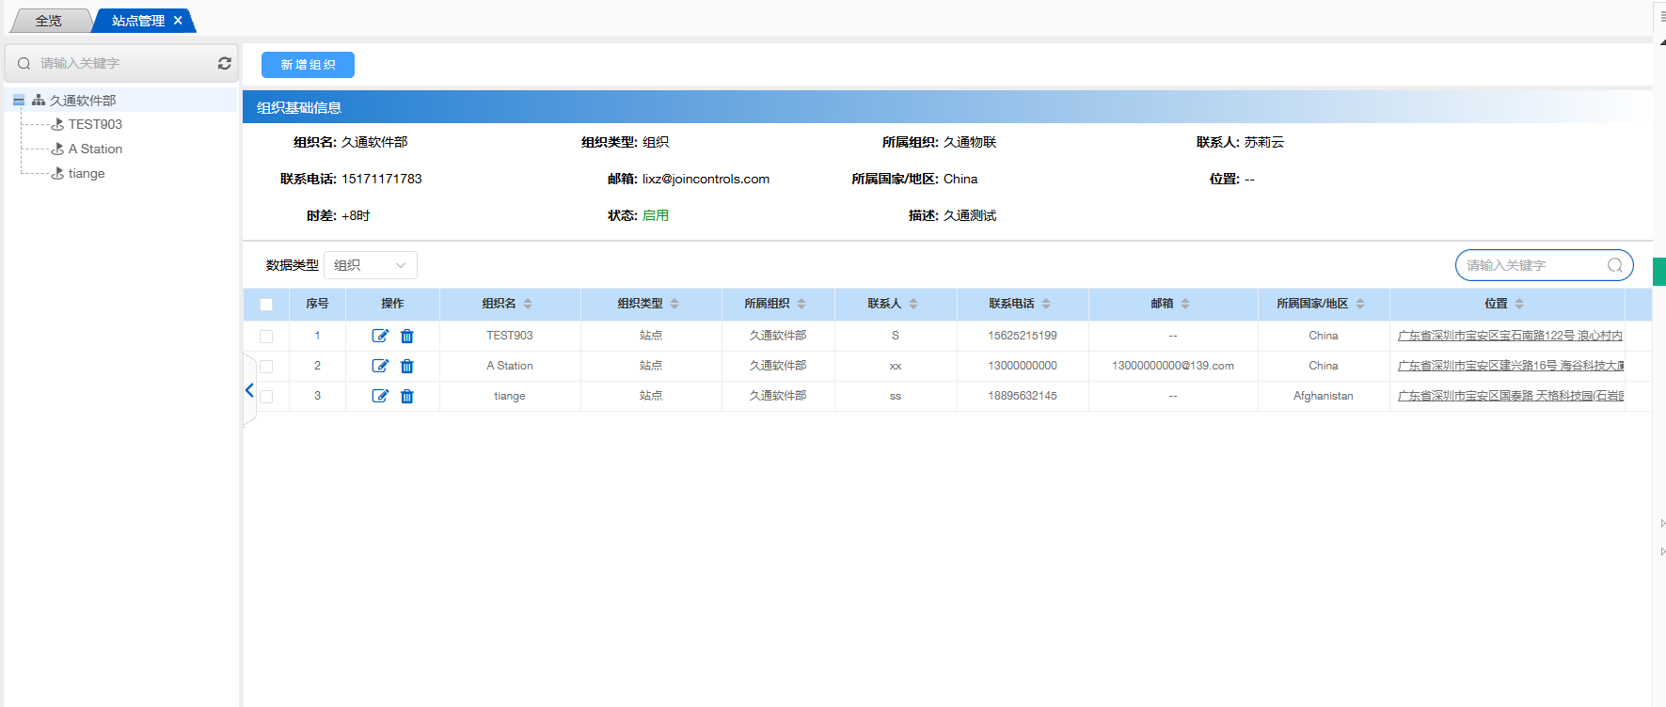Click the 13000000000 phone cell
The width and height of the screenshot is (1666, 707).
[x=1023, y=366]
